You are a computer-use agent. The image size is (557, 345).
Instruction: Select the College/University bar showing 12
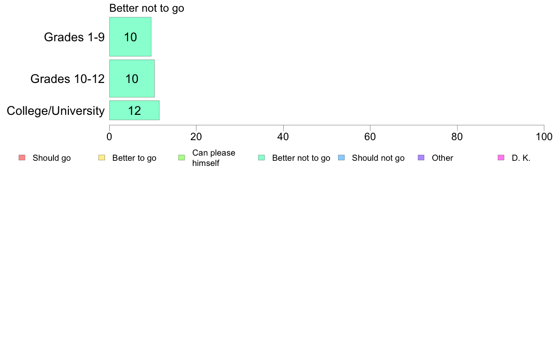[x=134, y=111]
